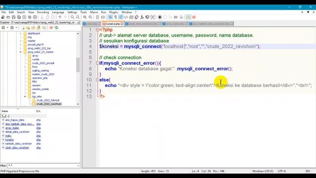The width and height of the screenshot is (316, 178).
Task: Select the cruds_2022_fahrizal folder
Action: [x=48, y=100]
